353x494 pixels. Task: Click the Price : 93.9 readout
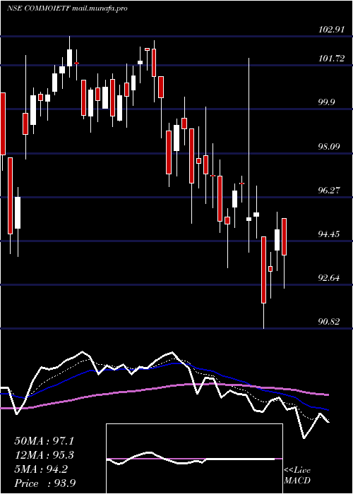pyautogui.click(x=44, y=483)
